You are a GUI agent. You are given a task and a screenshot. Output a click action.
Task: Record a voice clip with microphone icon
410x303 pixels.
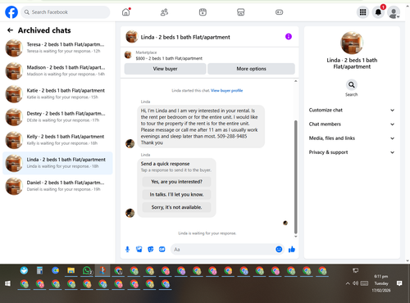coord(127,249)
